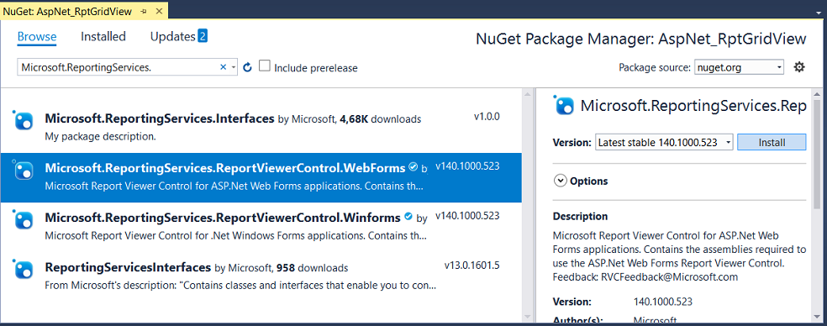Click the package list scroll up arrow
Screen dimensions: 827x326
coord(528,94)
